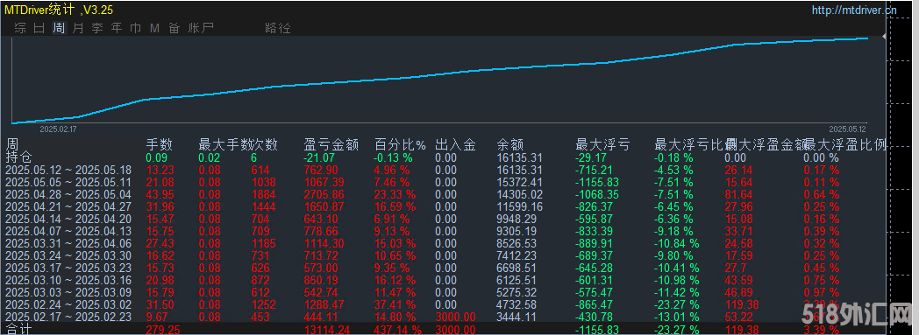This screenshot has width=919, height=335.
Task: Open the 季 quarterly statistics tab
Action: point(97,28)
